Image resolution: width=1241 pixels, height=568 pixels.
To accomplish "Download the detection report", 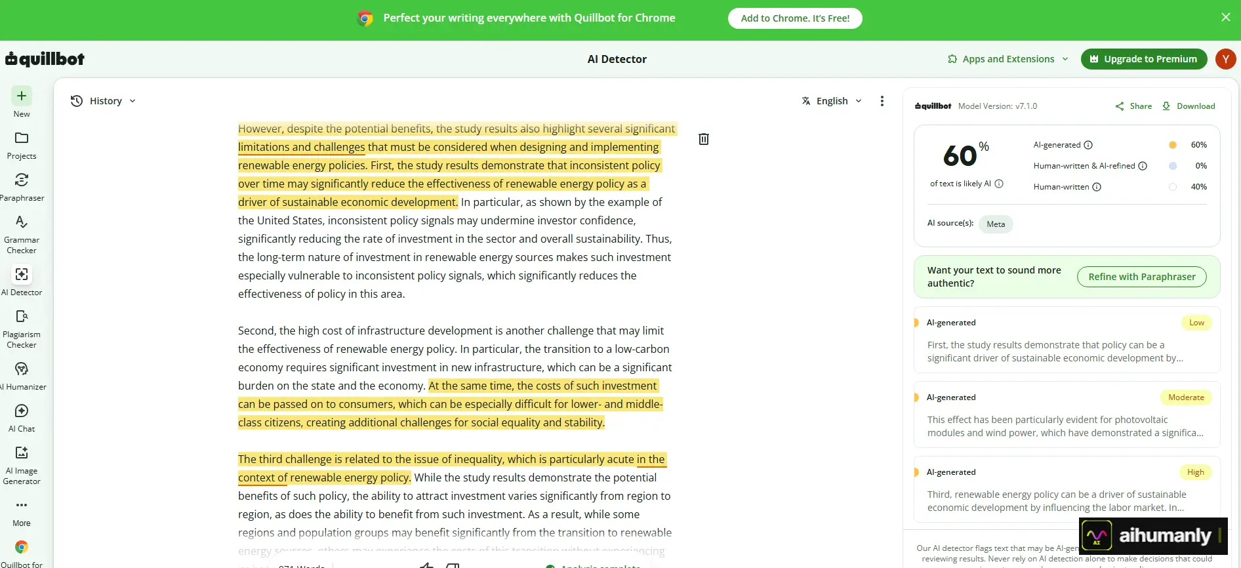I will click(x=1189, y=106).
